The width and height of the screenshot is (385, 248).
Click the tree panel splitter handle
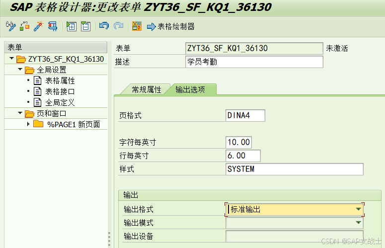tap(109, 239)
